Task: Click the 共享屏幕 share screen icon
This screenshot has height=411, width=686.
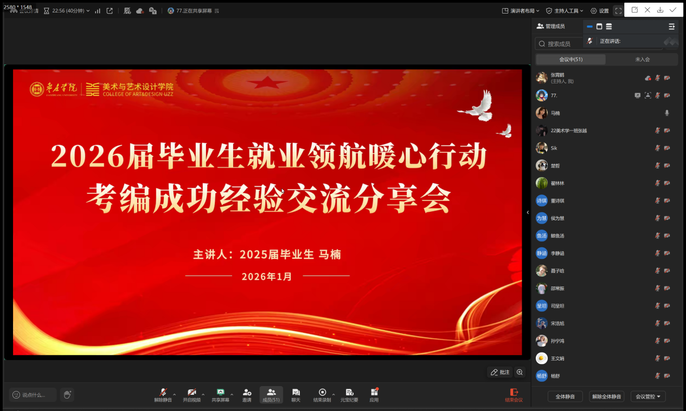Action: point(220,393)
